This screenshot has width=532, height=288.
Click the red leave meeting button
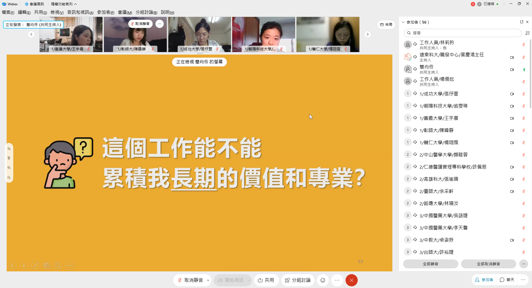[351, 280]
